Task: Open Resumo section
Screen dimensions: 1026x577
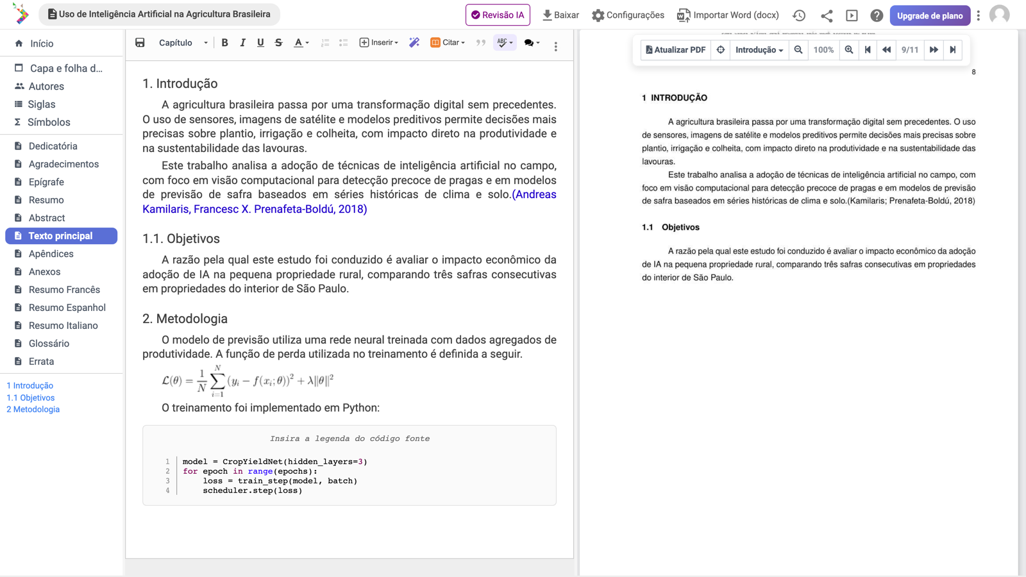Action: tap(46, 200)
